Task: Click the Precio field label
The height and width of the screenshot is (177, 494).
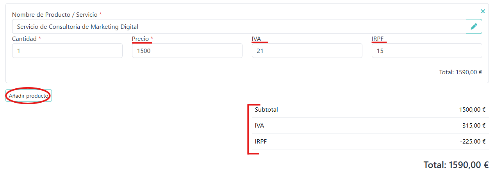Action: tap(141, 39)
